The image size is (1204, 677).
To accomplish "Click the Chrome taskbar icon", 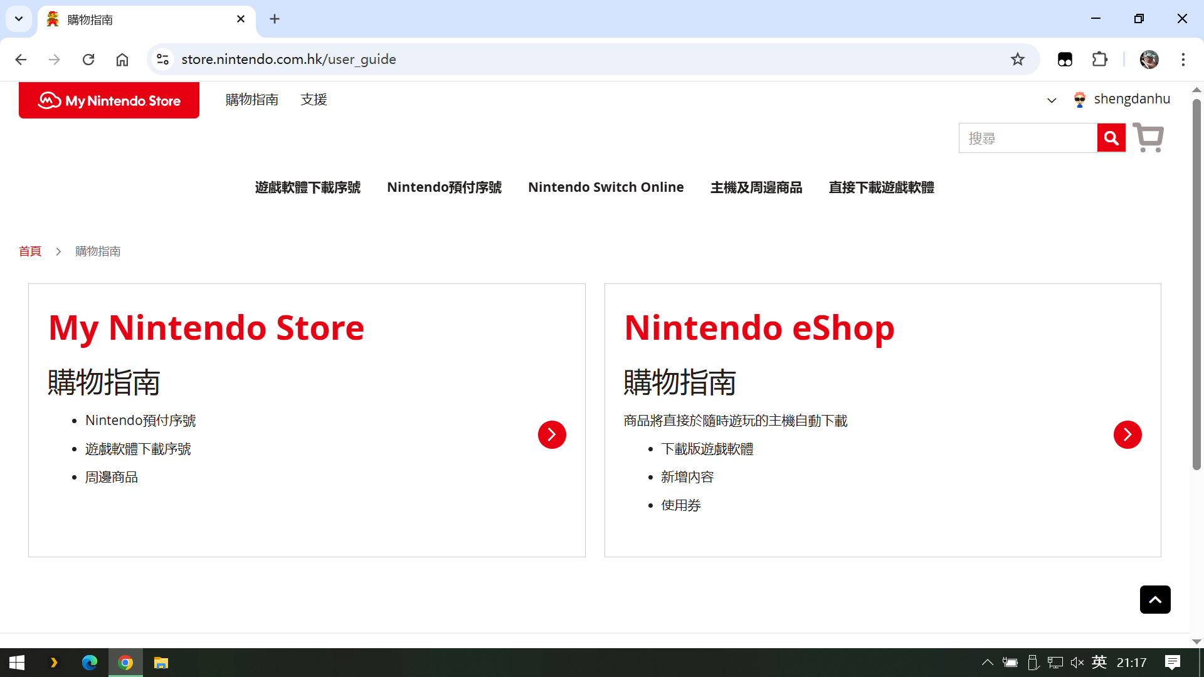I will [125, 663].
